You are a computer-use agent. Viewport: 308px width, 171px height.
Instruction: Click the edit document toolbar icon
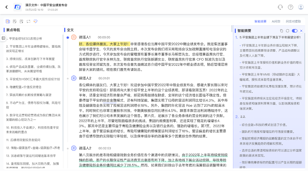click(15, 21)
